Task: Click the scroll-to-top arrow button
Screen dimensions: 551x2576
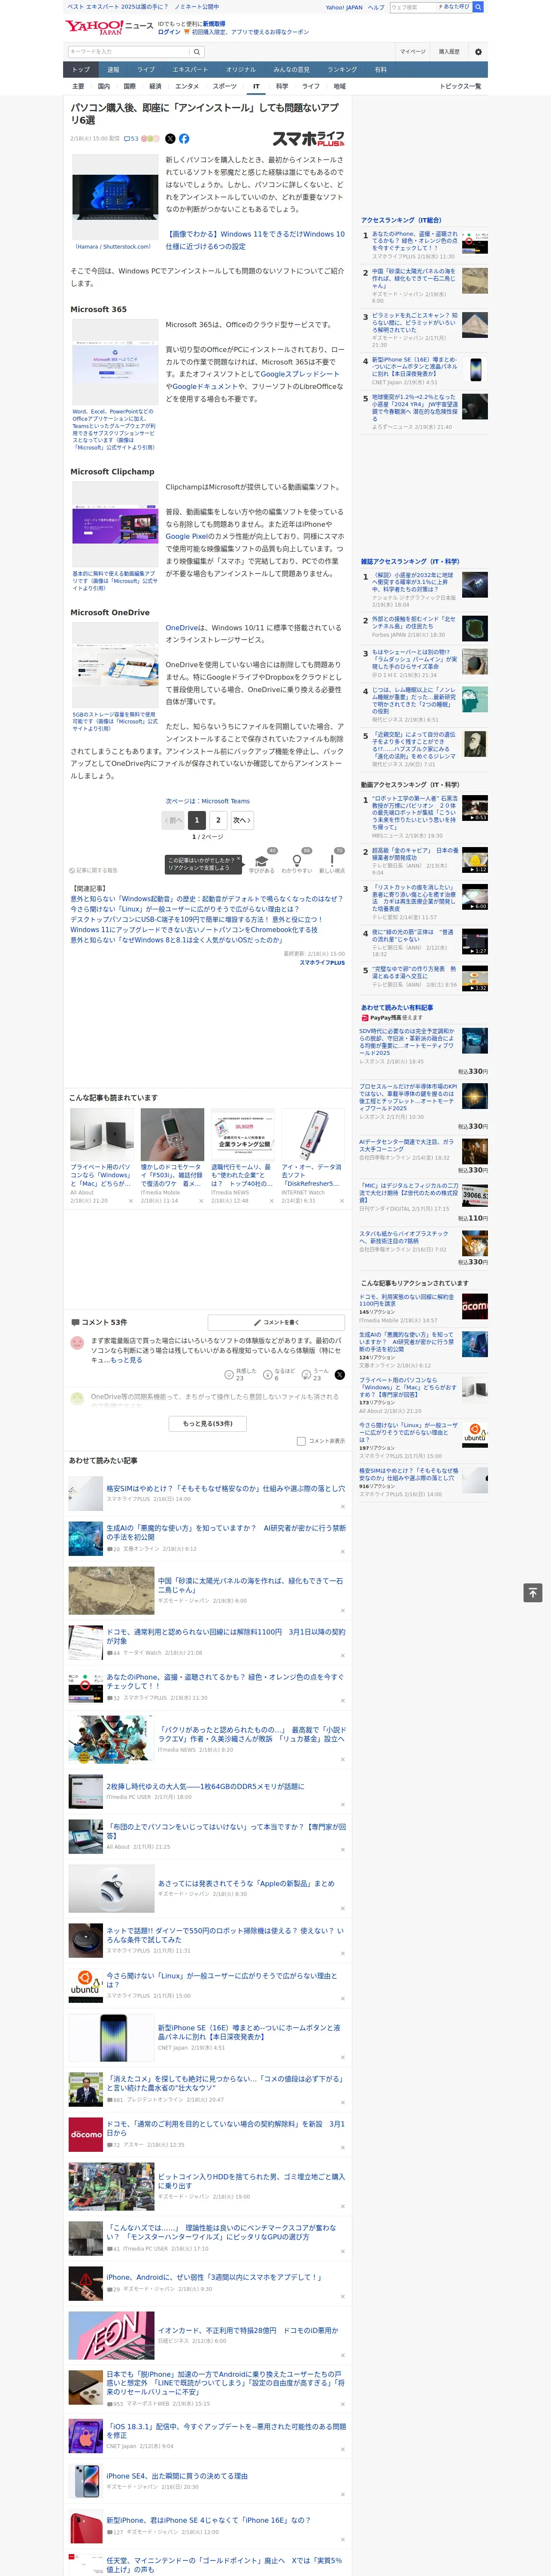Action: tap(533, 1592)
